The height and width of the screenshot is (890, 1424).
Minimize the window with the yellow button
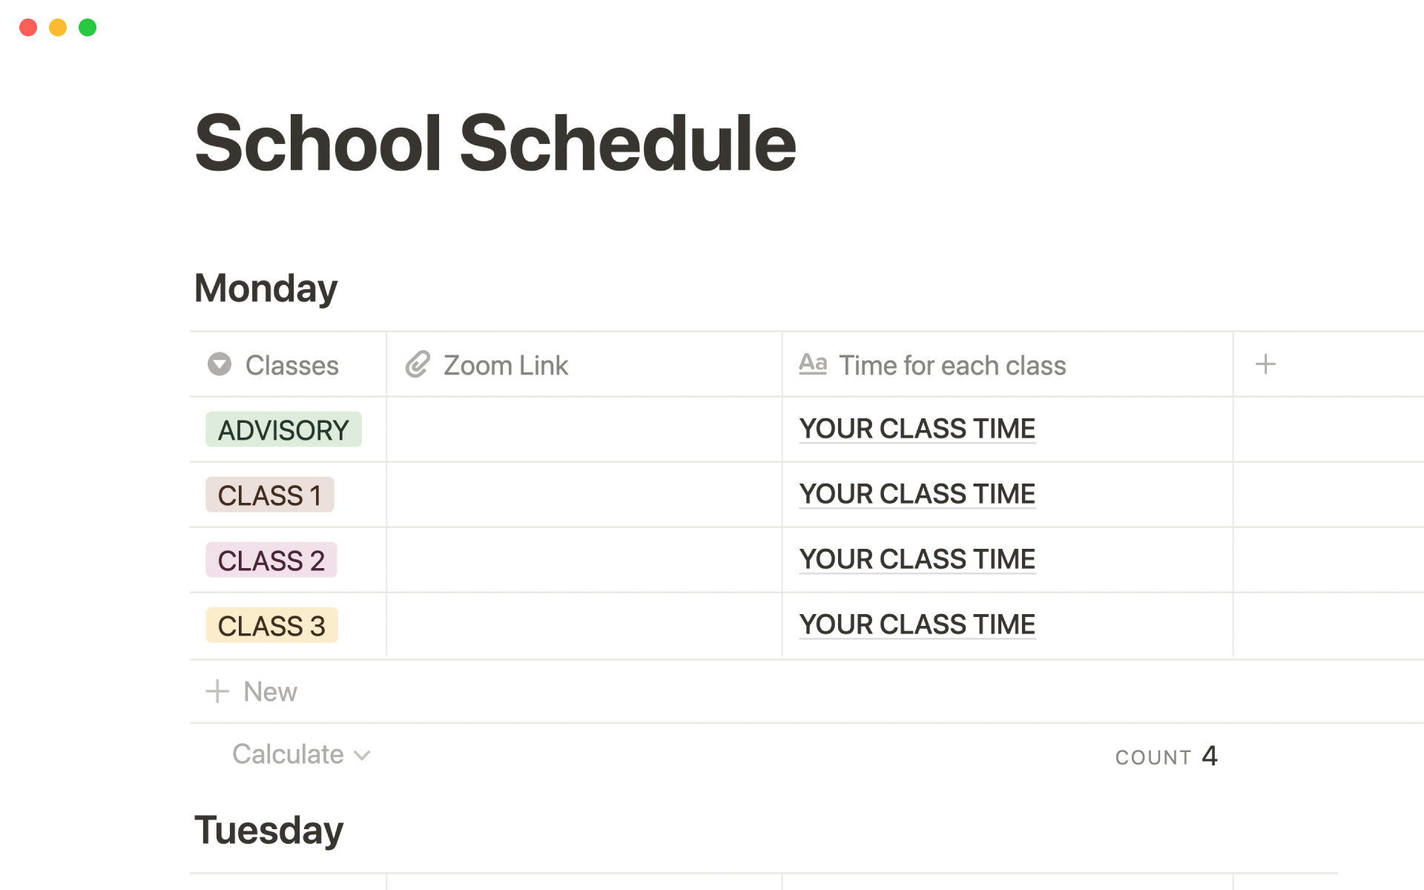pyautogui.click(x=58, y=27)
